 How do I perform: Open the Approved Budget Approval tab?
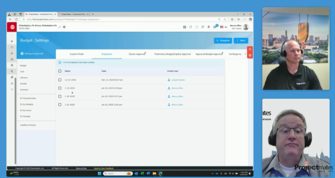pos(209,54)
